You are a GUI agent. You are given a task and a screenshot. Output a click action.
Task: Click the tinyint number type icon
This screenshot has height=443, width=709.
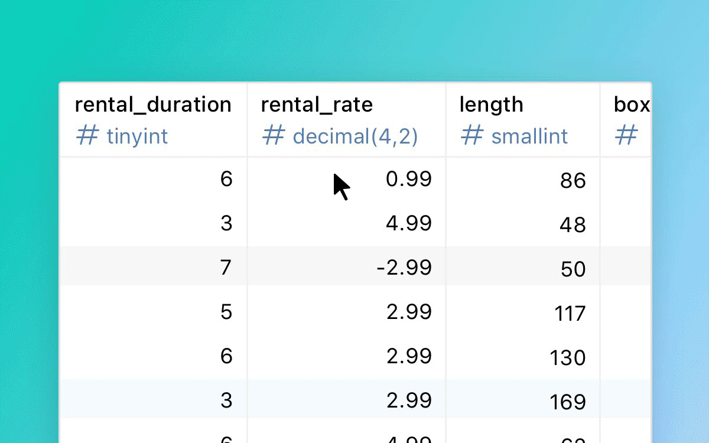87,136
